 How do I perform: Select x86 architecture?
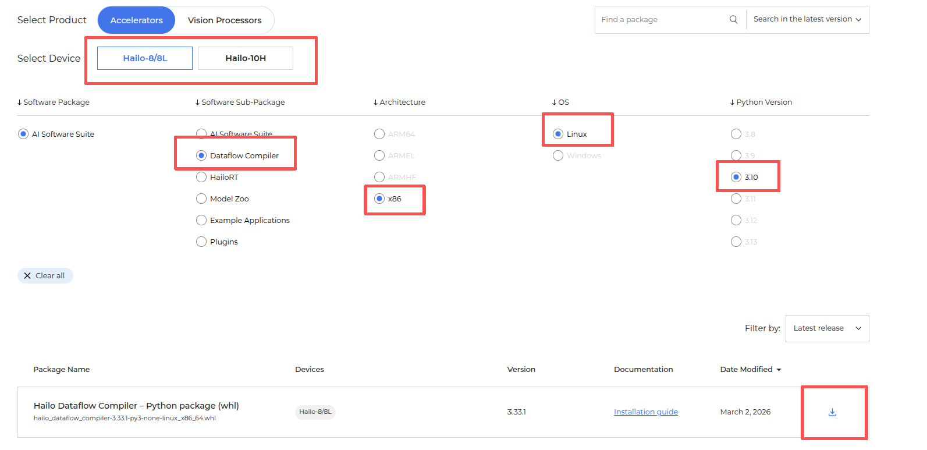(x=379, y=199)
